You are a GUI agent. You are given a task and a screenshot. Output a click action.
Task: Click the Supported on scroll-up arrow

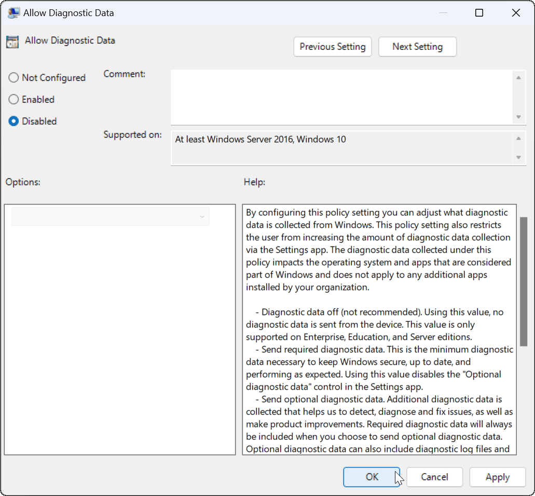[x=519, y=137]
